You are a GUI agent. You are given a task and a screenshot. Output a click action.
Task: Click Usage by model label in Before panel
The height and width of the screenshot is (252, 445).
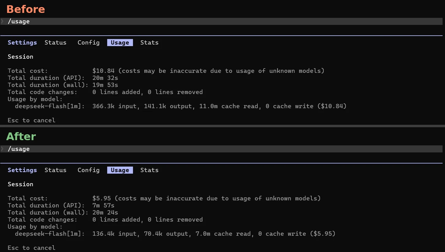tap(35, 99)
